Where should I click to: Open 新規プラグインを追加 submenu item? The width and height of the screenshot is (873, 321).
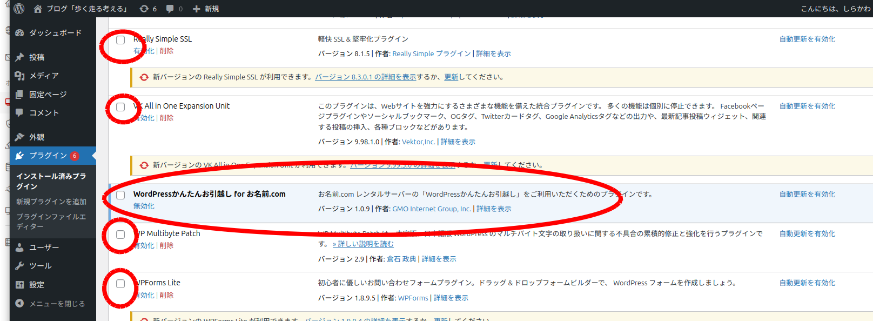click(51, 202)
